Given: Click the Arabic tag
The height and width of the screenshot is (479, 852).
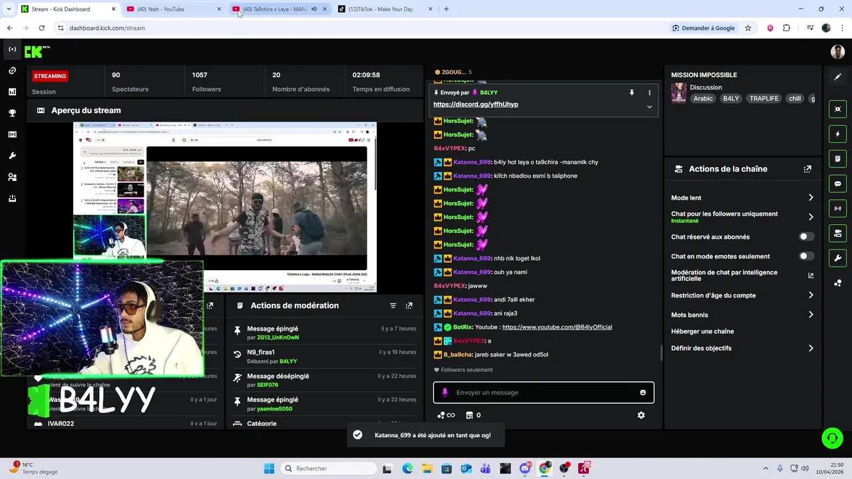Looking at the screenshot, I should tap(703, 98).
